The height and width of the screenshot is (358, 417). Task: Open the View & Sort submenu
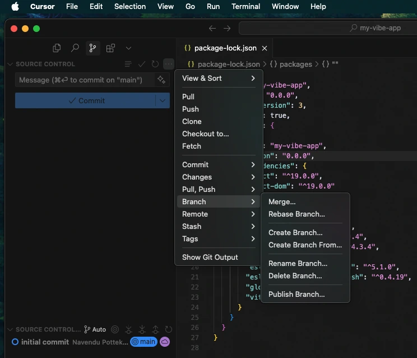219,78
